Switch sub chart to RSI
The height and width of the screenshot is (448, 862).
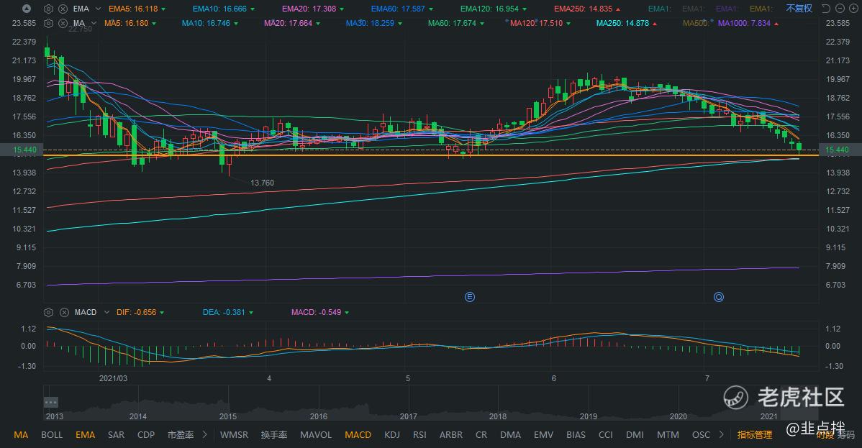[x=419, y=435]
